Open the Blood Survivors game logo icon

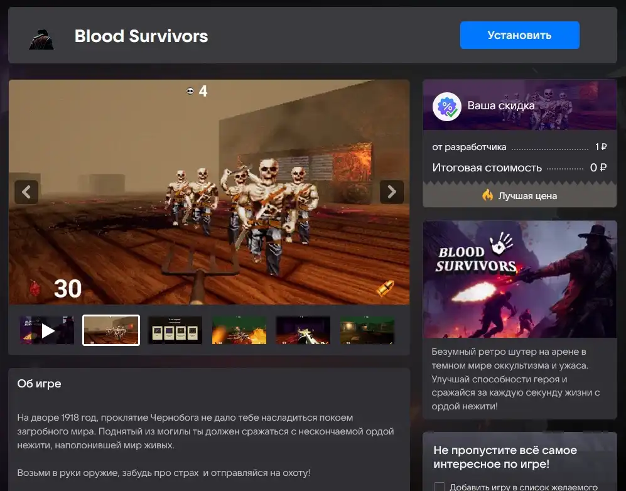[x=41, y=39]
